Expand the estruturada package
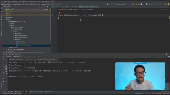Screen dimensions: 170x95 coord(12,29)
